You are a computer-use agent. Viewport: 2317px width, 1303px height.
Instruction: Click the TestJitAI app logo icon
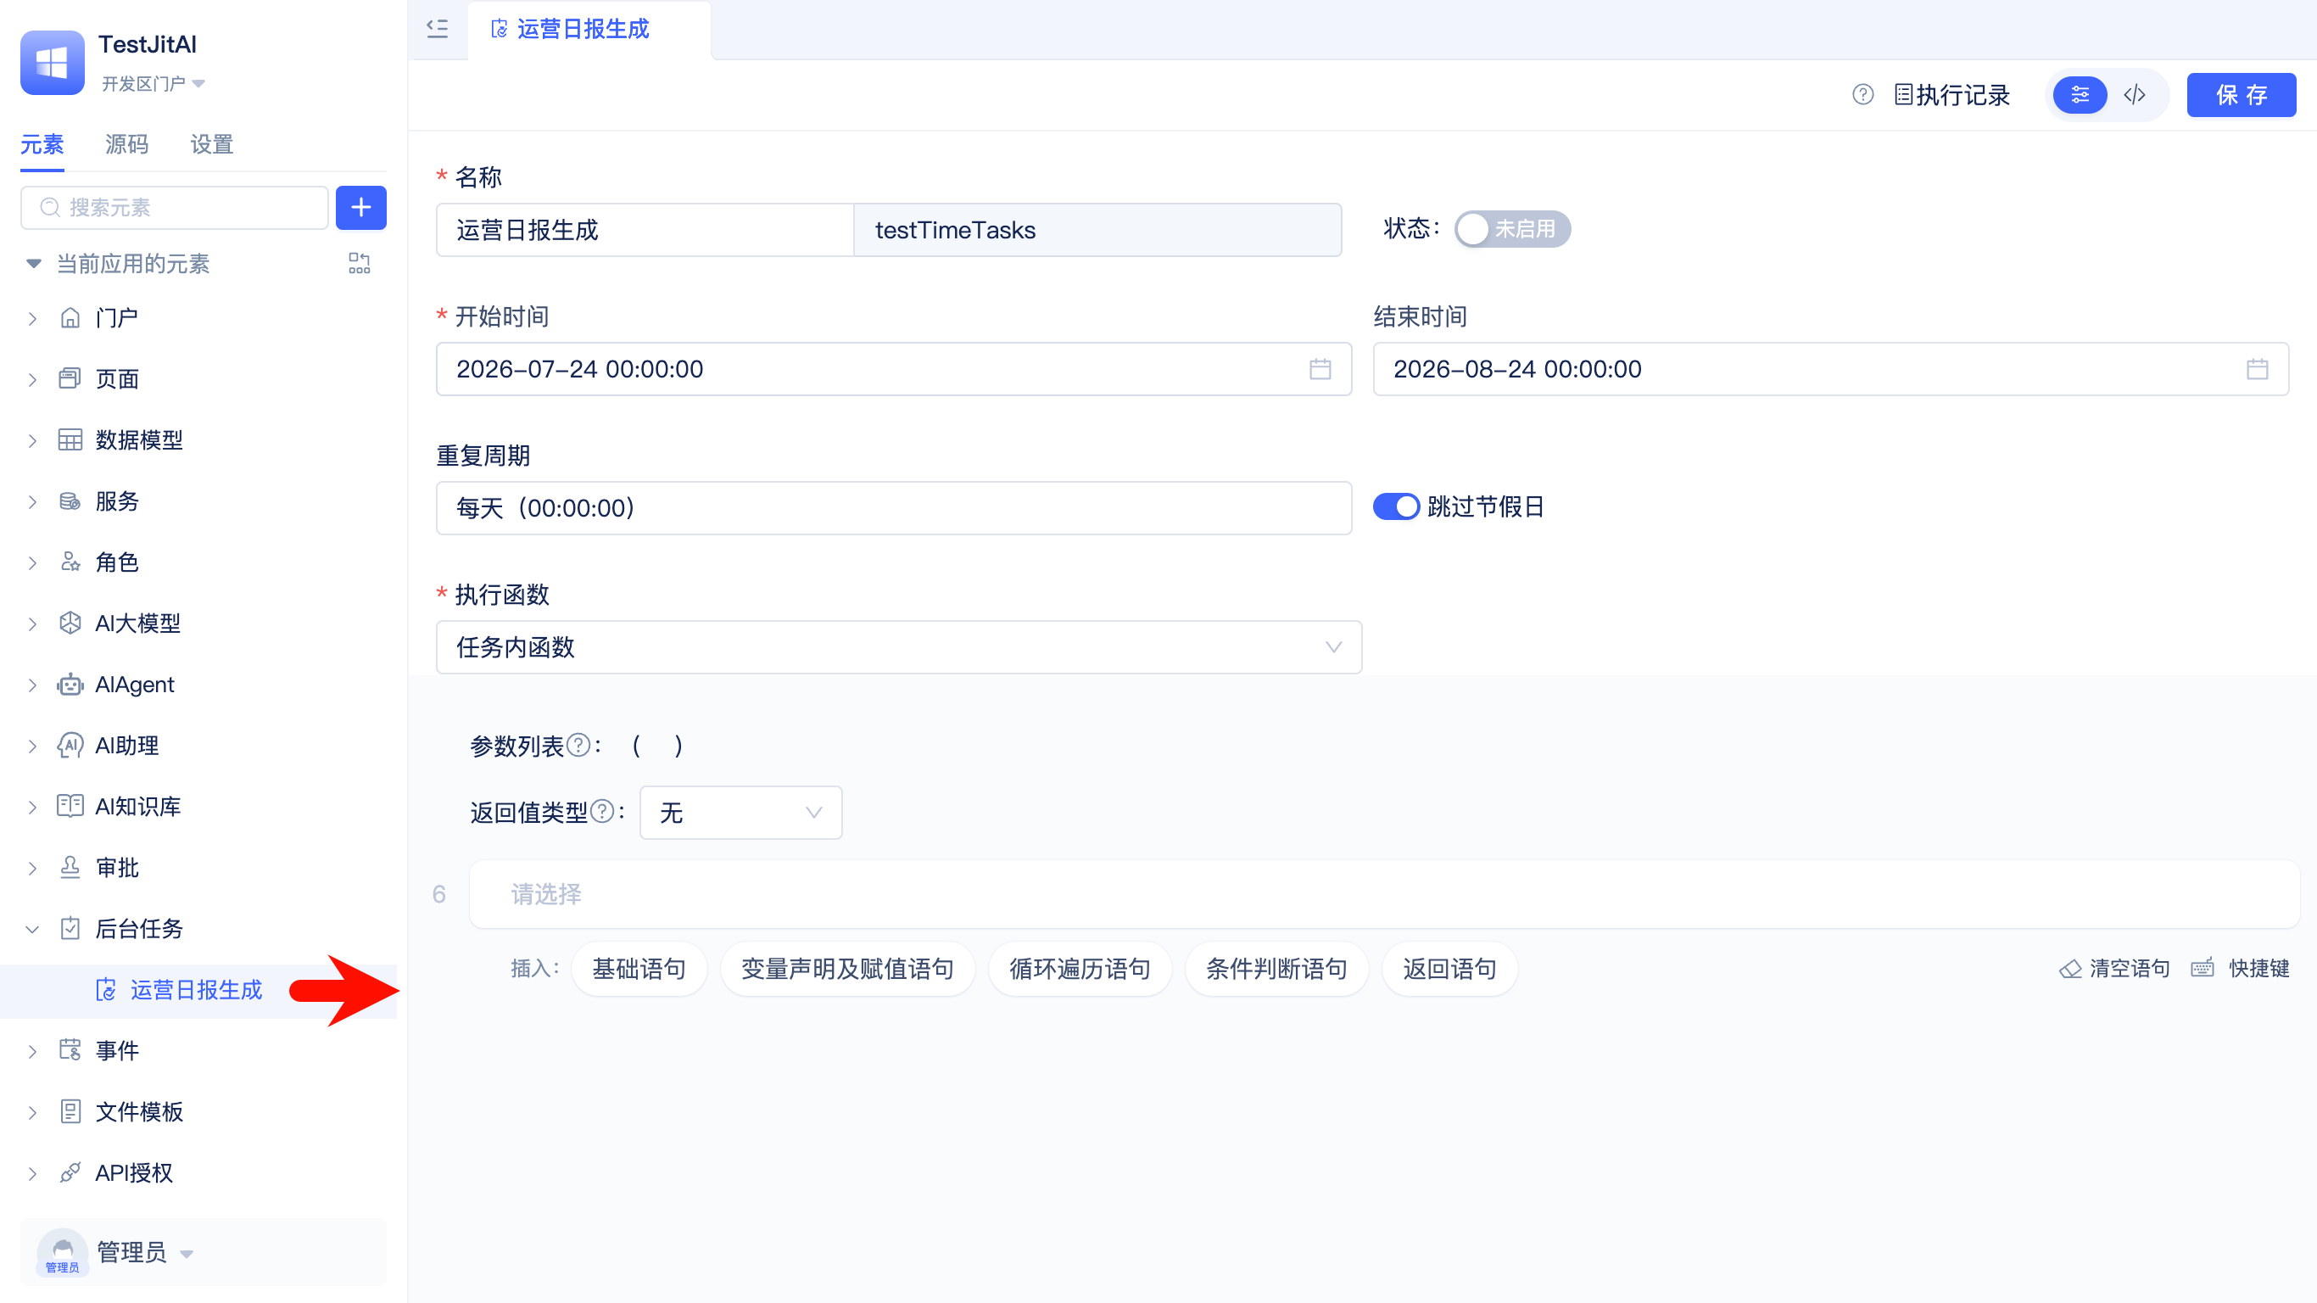(x=53, y=62)
